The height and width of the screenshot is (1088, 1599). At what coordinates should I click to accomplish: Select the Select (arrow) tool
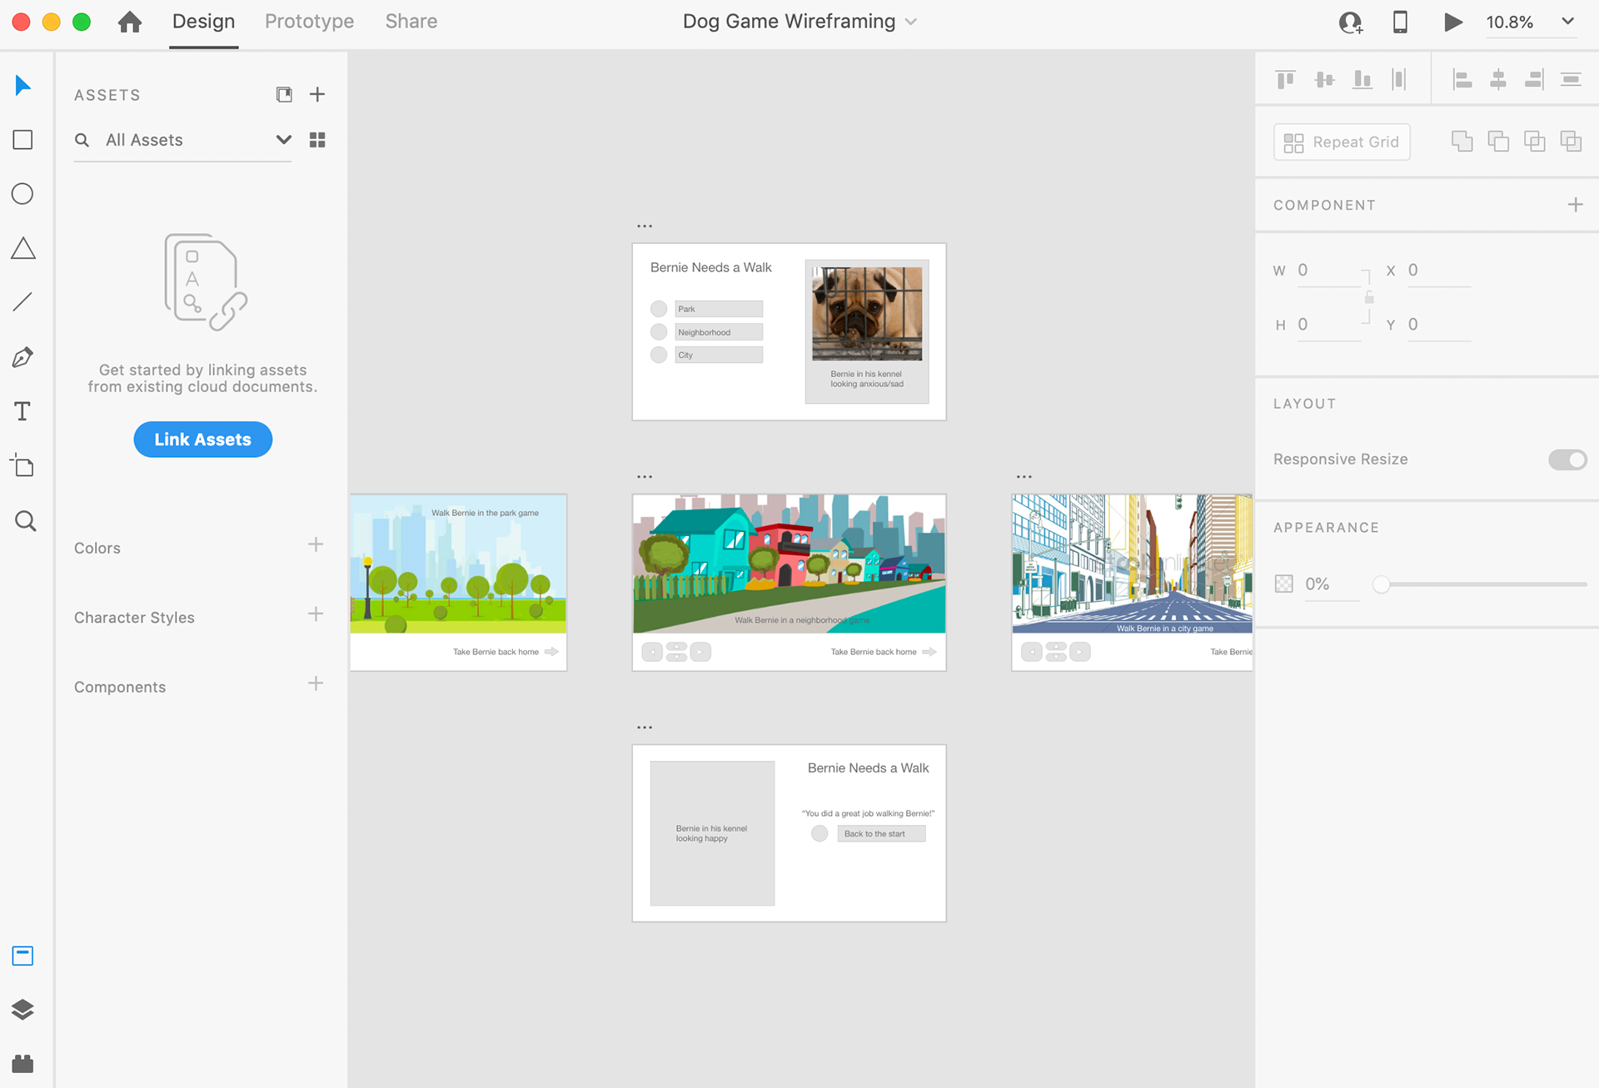[22, 85]
